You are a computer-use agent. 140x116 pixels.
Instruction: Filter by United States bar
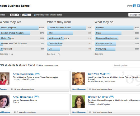(22, 38)
